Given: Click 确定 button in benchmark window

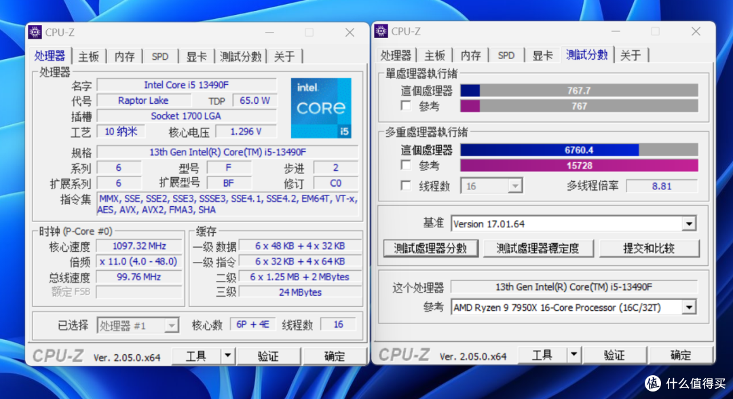Looking at the screenshot, I should click(x=680, y=355).
